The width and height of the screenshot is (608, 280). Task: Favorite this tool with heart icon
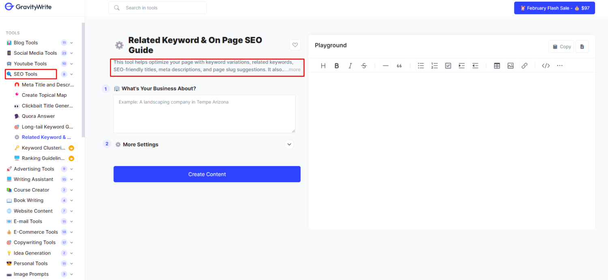point(295,45)
